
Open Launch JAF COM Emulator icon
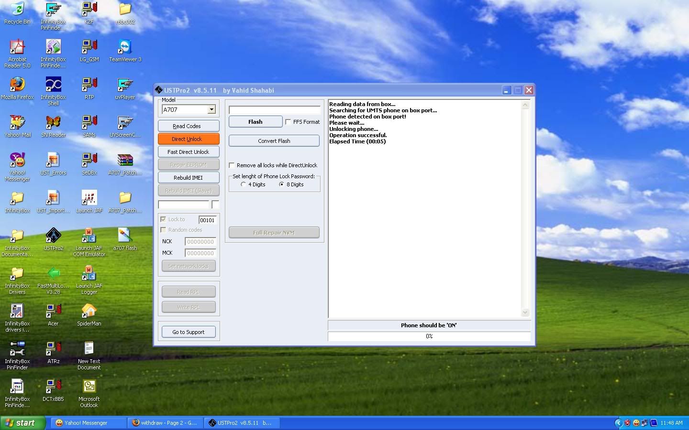(x=89, y=242)
